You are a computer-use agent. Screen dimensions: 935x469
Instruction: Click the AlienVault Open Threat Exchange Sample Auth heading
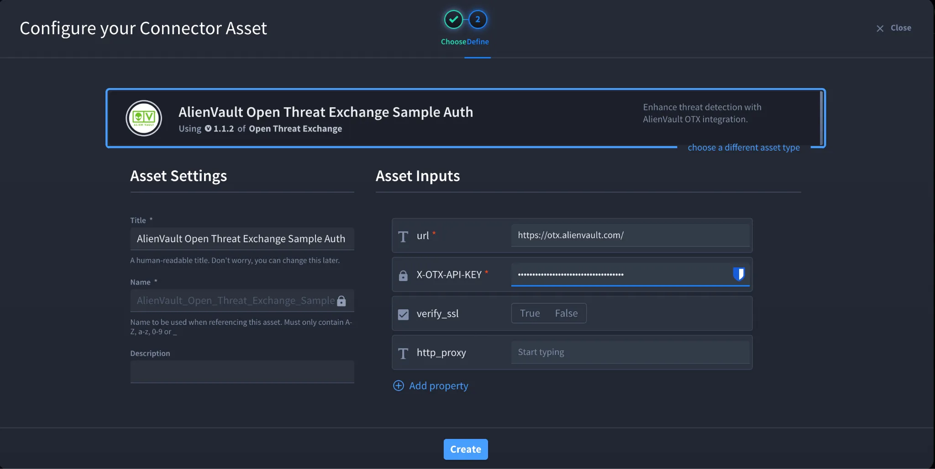326,112
